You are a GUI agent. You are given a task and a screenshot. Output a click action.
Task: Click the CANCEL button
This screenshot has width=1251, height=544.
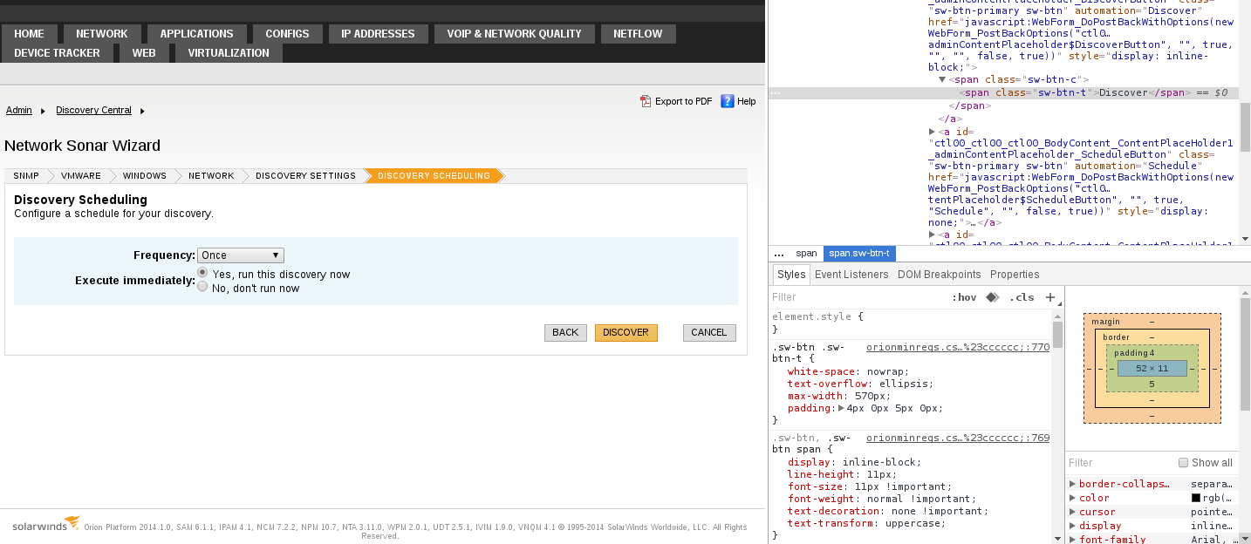[709, 333]
